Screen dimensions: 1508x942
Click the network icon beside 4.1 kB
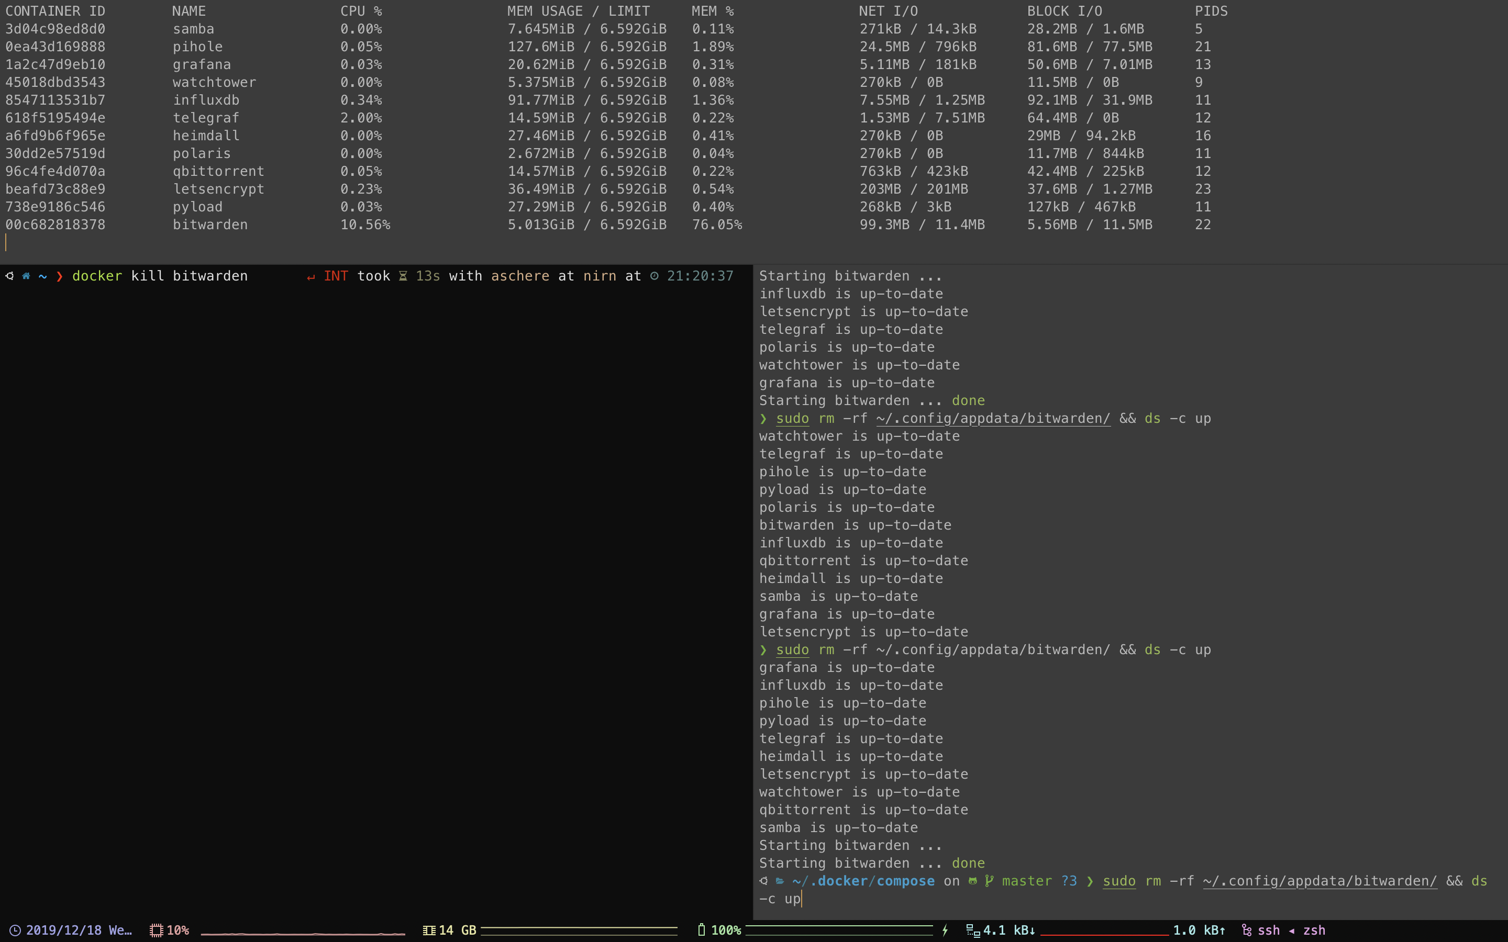coord(972,930)
